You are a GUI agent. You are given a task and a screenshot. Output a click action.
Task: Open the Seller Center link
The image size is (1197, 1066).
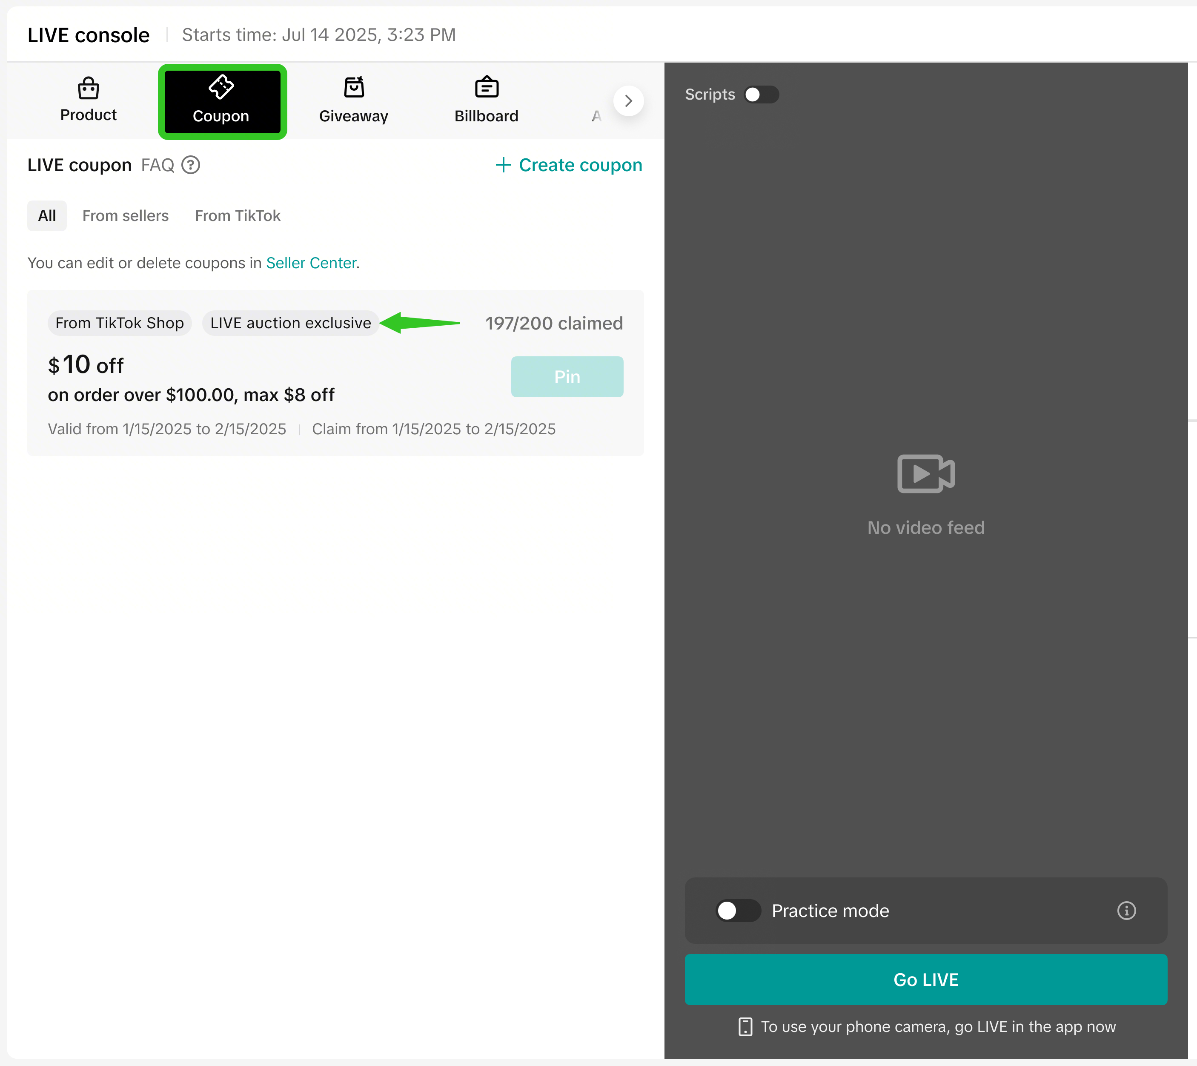(311, 263)
